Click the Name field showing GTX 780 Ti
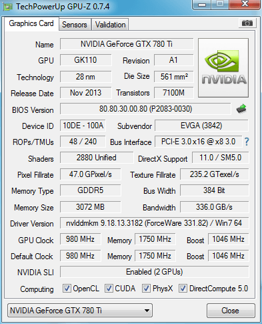262x324 pixels. [127, 44]
